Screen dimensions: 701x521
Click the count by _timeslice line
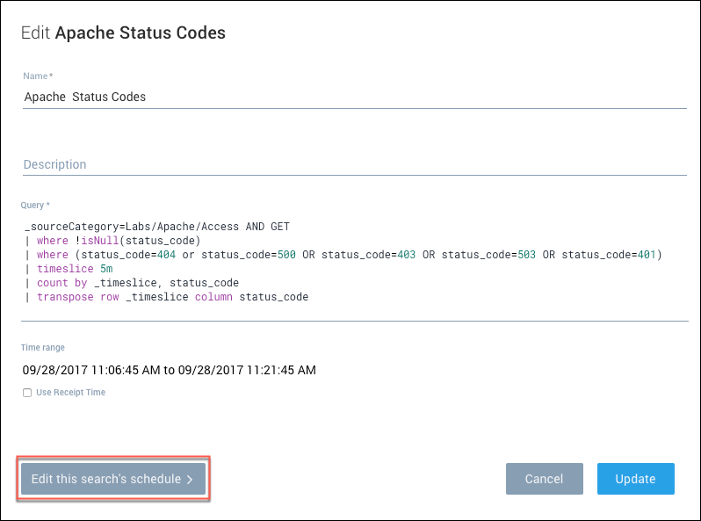[x=137, y=283]
